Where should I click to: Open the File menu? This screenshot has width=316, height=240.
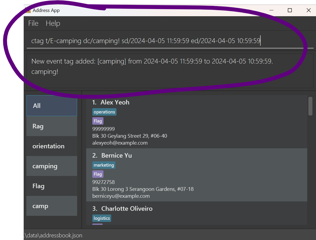(33, 23)
